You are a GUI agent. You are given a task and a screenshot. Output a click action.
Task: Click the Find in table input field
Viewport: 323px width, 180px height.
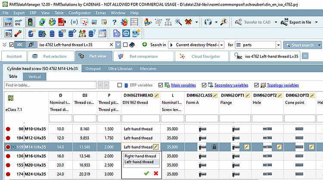(x=50, y=85)
